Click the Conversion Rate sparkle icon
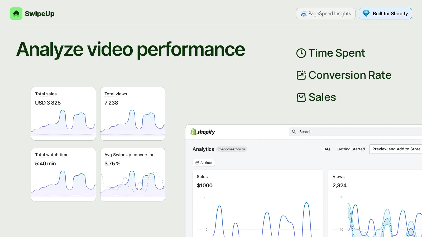Viewport: 422px width, 237px height. 301,75
